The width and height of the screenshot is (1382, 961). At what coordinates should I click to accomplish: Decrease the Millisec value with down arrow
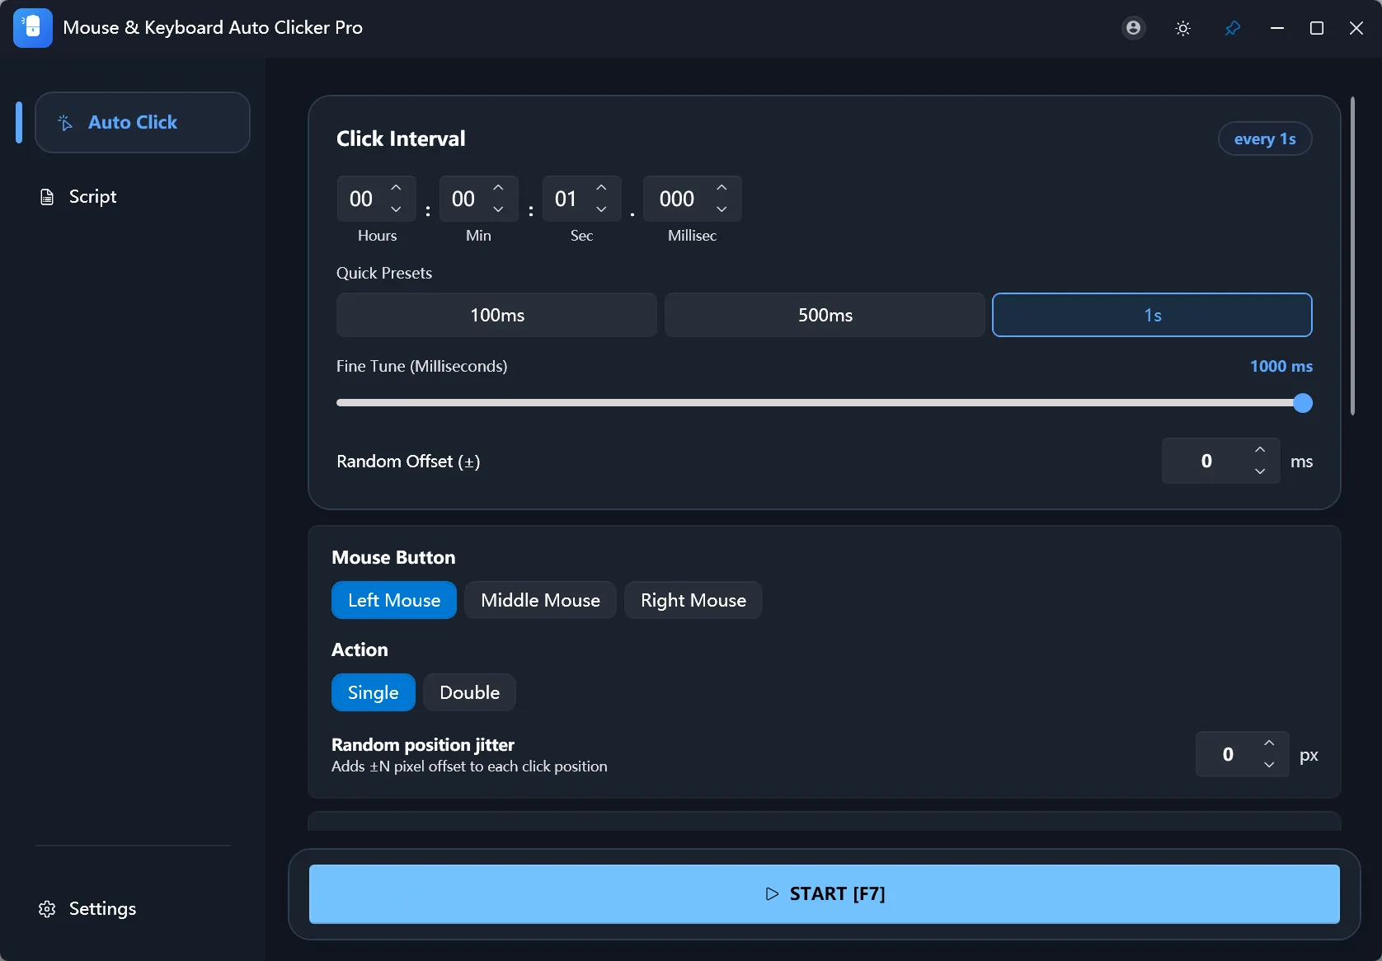click(x=722, y=209)
